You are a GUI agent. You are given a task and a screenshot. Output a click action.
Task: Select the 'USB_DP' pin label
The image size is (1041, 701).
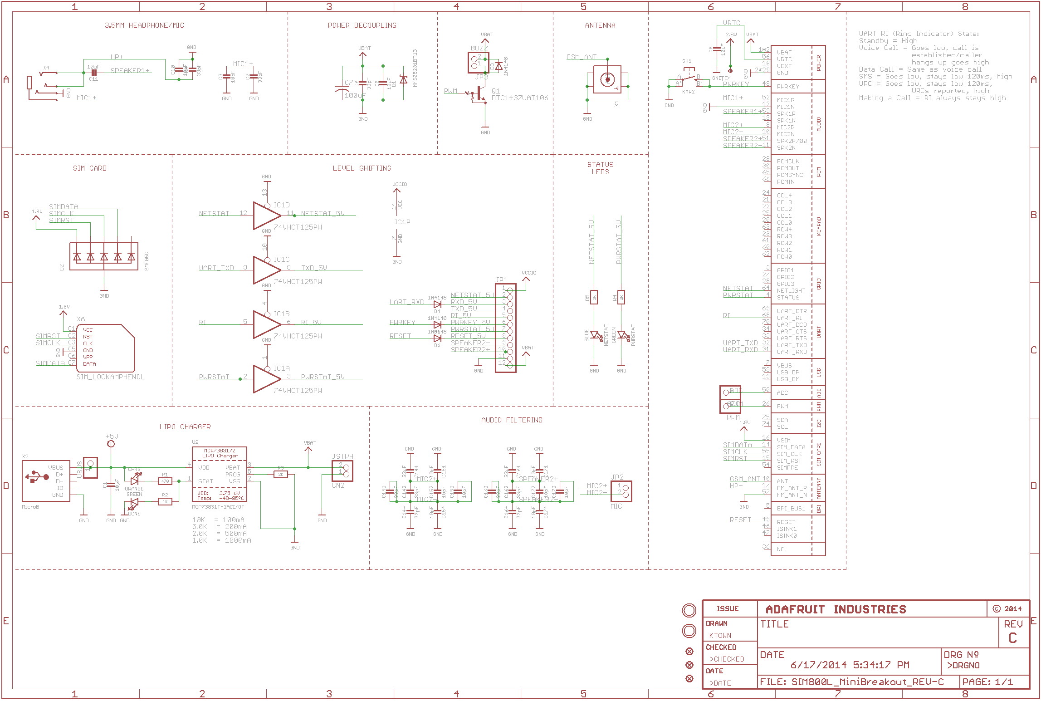pos(788,373)
